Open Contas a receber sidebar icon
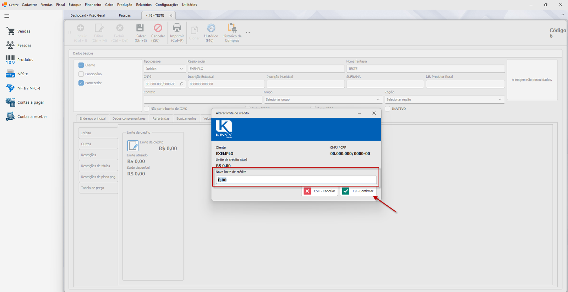Viewport: 568px width, 292px height. [x=10, y=116]
